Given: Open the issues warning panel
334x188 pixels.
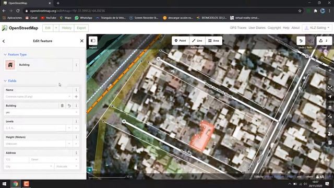Looking at the screenshot, I should [330, 125].
